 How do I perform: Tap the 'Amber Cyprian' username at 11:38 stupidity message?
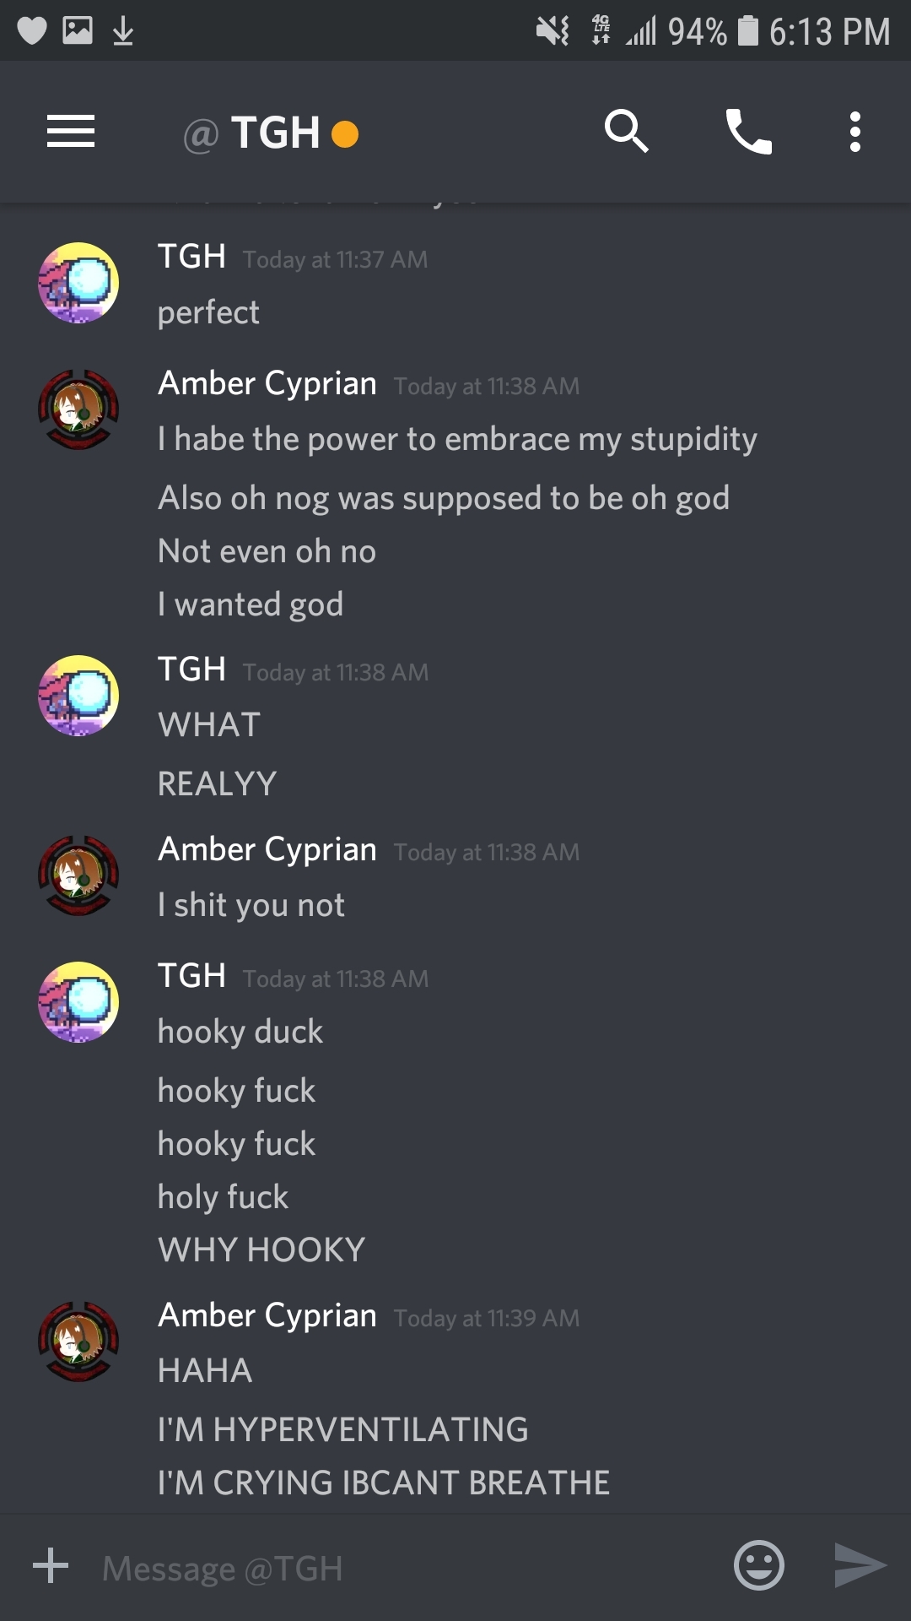point(267,385)
